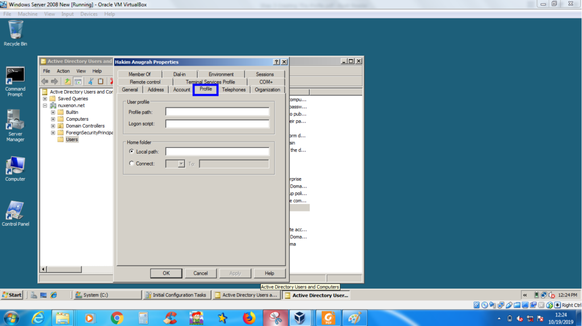Click the Snipping Tool taskbar icon
582x326 pixels.
click(x=276, y=318)
